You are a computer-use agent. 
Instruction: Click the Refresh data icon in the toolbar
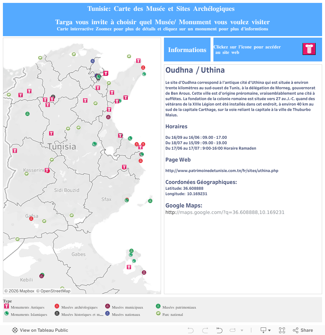point(233,330)
